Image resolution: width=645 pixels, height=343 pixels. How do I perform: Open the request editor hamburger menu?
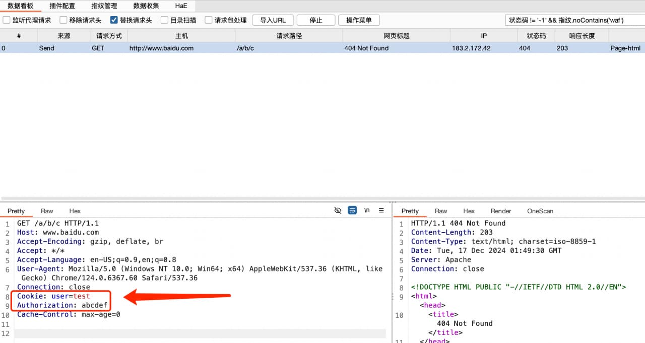[x=381, y=210]
